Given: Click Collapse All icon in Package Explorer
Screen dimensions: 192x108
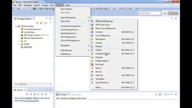Looking at the screenshot, I should click(x=37, y=23).
